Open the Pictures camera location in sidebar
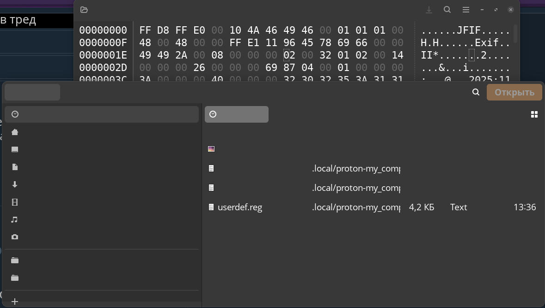Screen dimensions: 545x308 click(15, 237)
